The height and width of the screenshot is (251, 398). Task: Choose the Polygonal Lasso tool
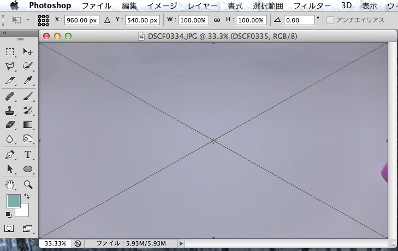pos(10,66)
